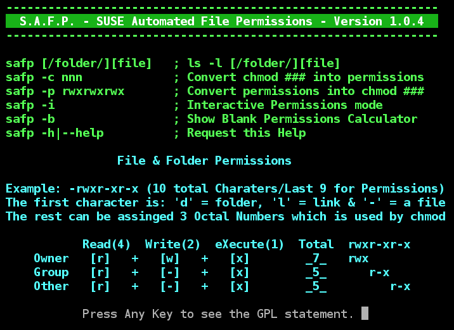
Task: Click the Owner 'rwx' permission string
Action: (x=358, y=258)
